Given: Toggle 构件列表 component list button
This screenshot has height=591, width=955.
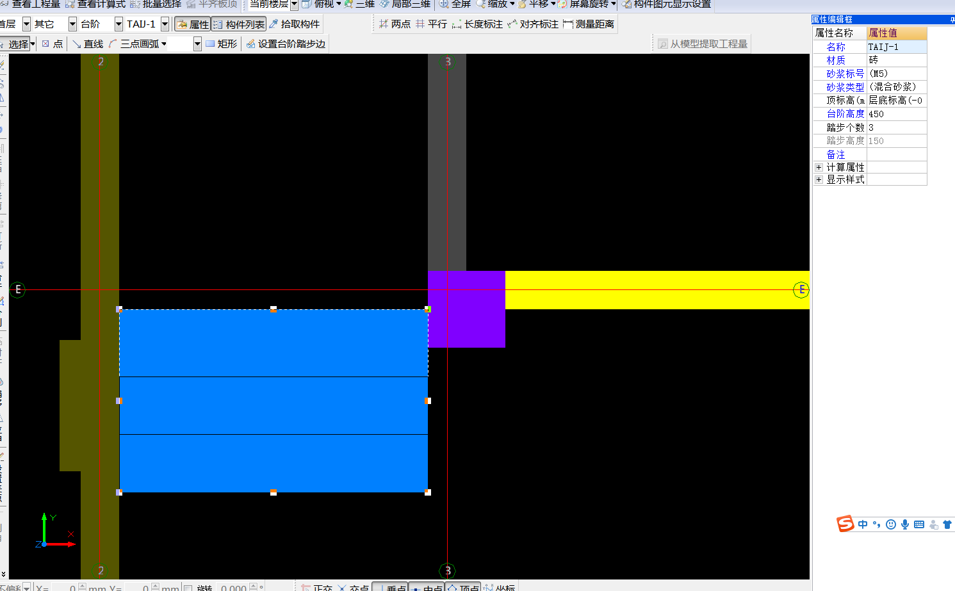Looking at the screenshot, I should click(238, 24).
